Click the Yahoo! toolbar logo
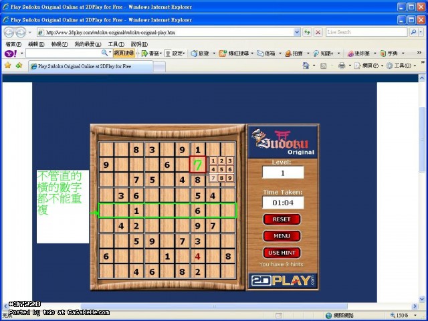The image size is (428, 321). click(11, 53)
